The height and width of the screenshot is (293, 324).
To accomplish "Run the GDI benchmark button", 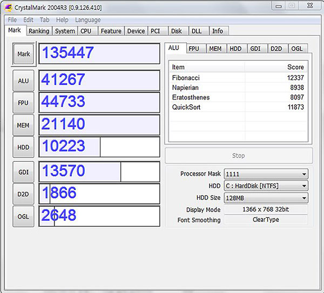I will [x=23, y=172].
